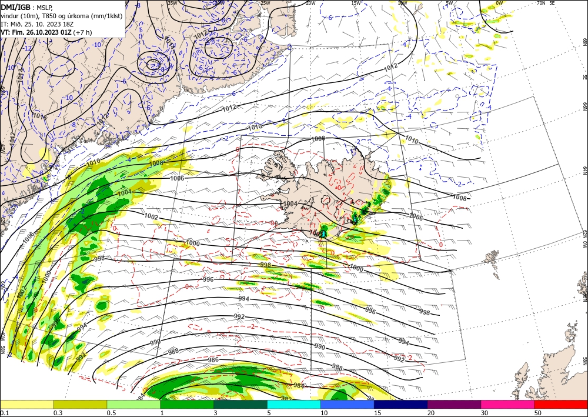Select the light green 0.5–1 legend band

click(x=133, y=404)
